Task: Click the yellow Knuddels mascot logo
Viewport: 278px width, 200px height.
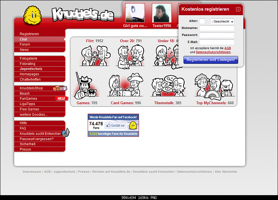Action: coord(33,16)
